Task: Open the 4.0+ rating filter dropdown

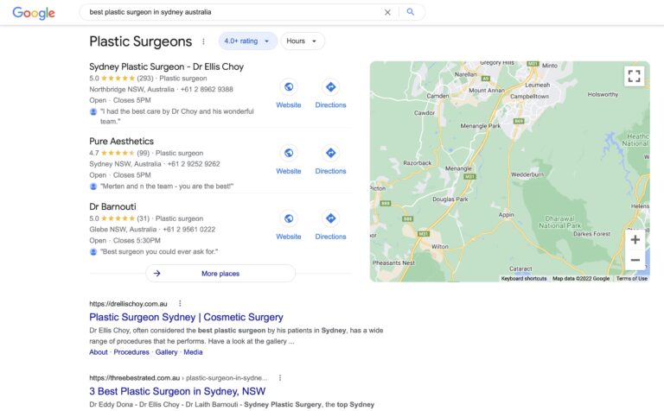Action: click(248, 41)
